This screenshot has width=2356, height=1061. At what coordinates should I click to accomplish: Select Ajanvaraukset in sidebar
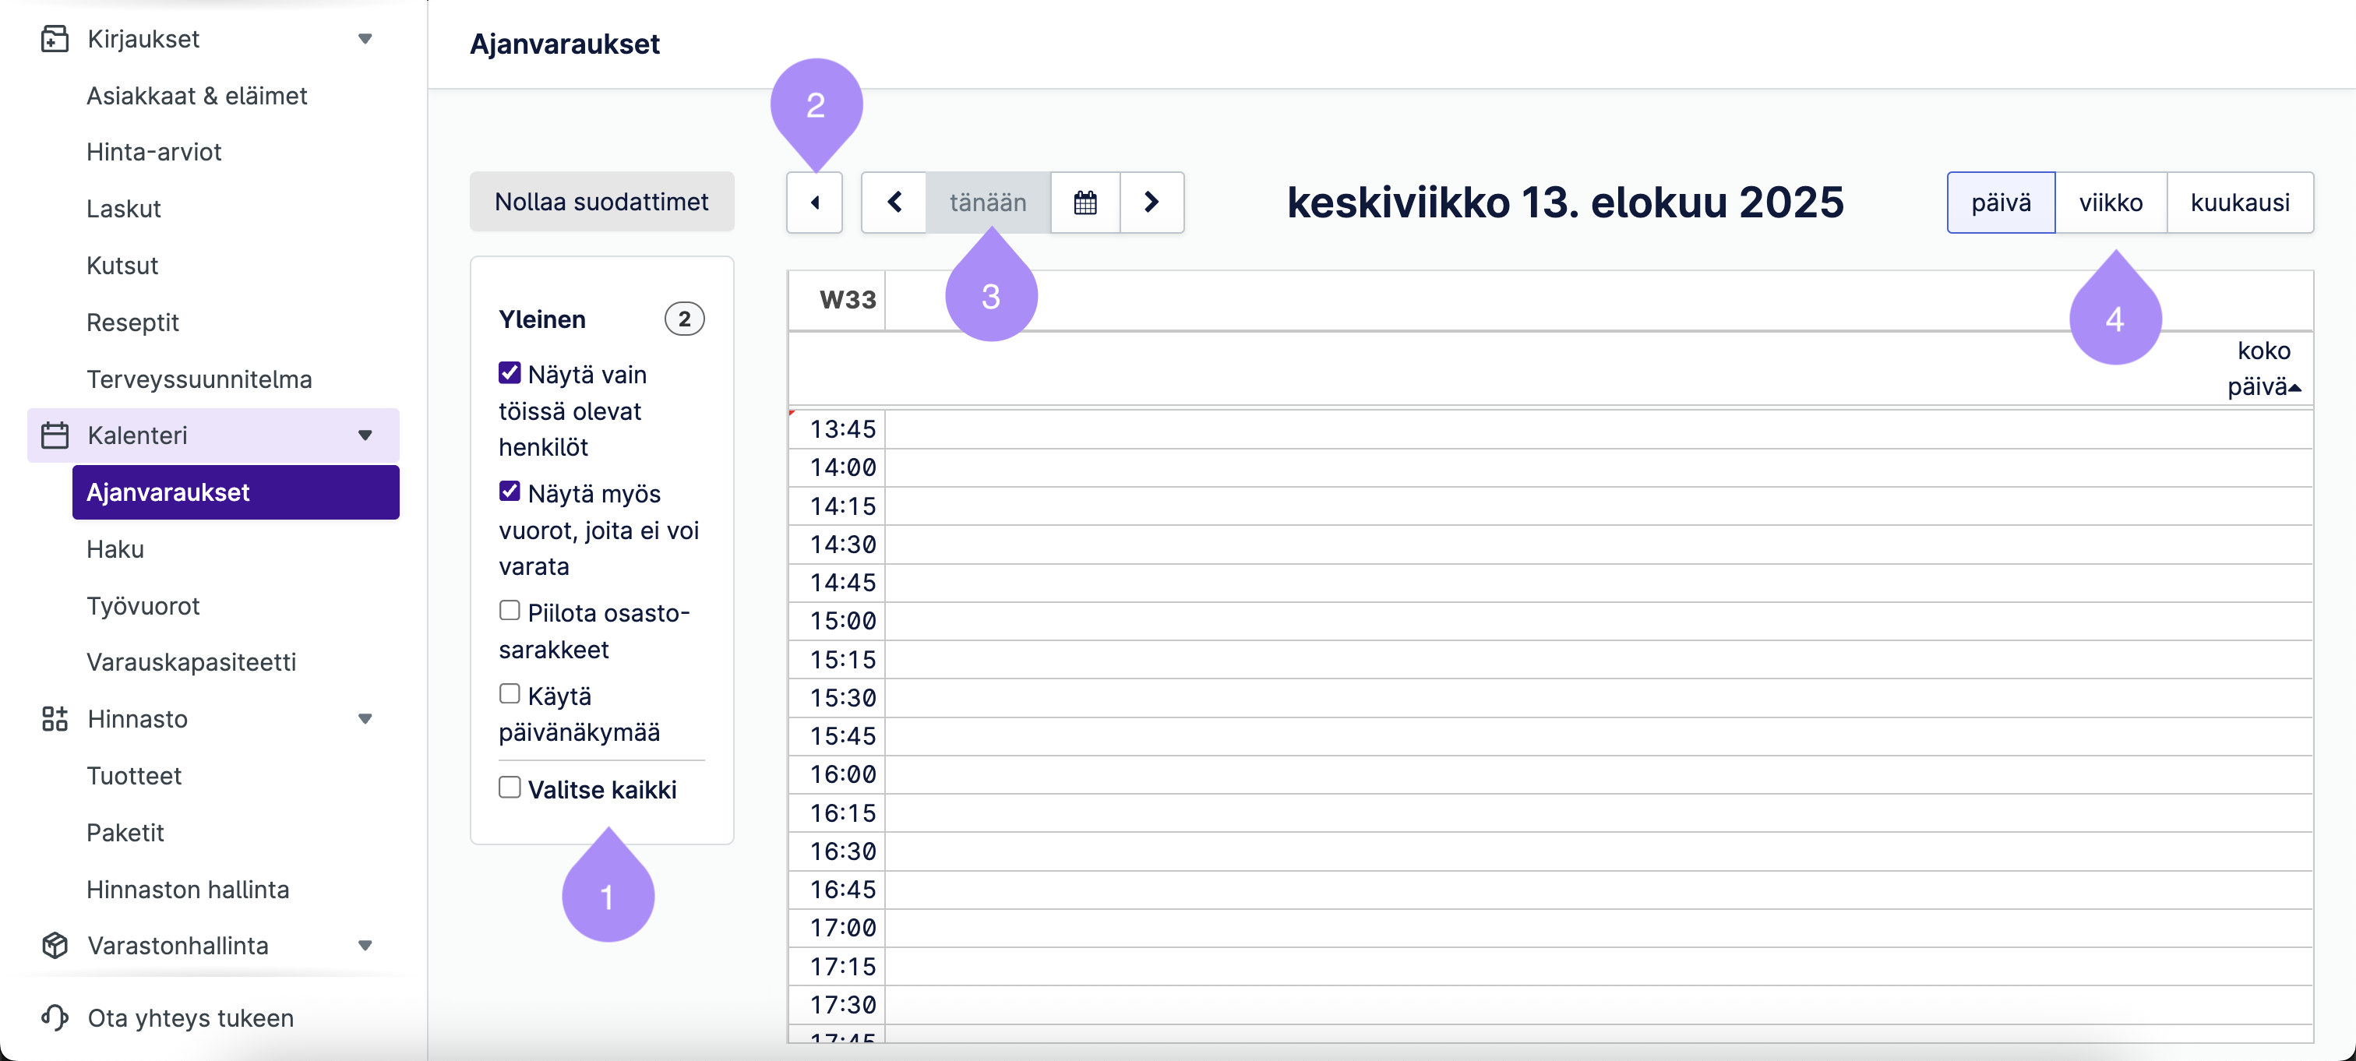236,492
